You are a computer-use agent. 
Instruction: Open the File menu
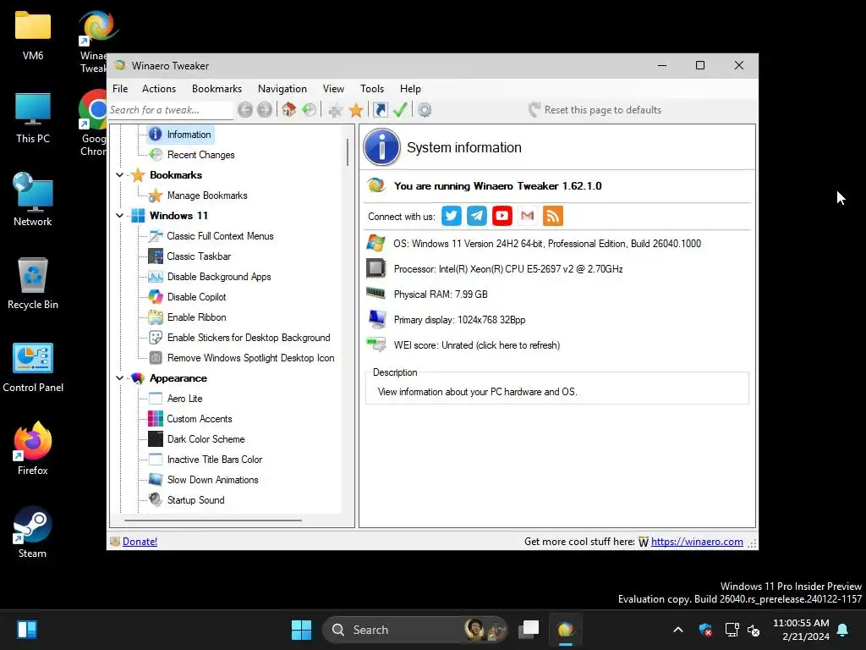[120, 88]
